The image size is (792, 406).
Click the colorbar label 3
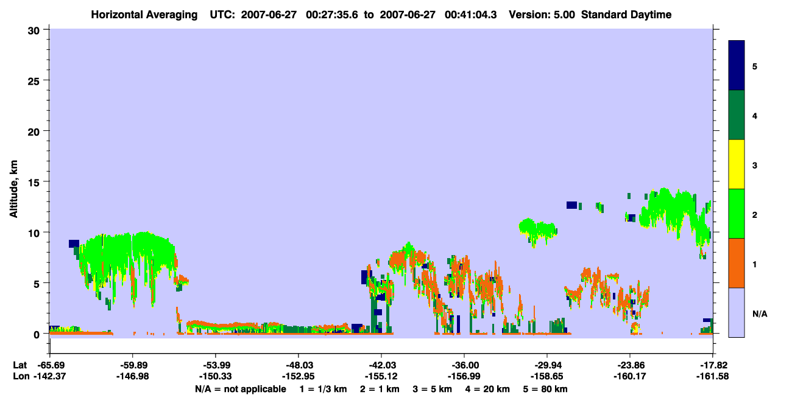[754, 165]
